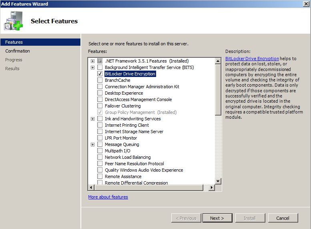Check Quality Windows Audio Video Experience

pyautogui.click(x=100, y=170)
